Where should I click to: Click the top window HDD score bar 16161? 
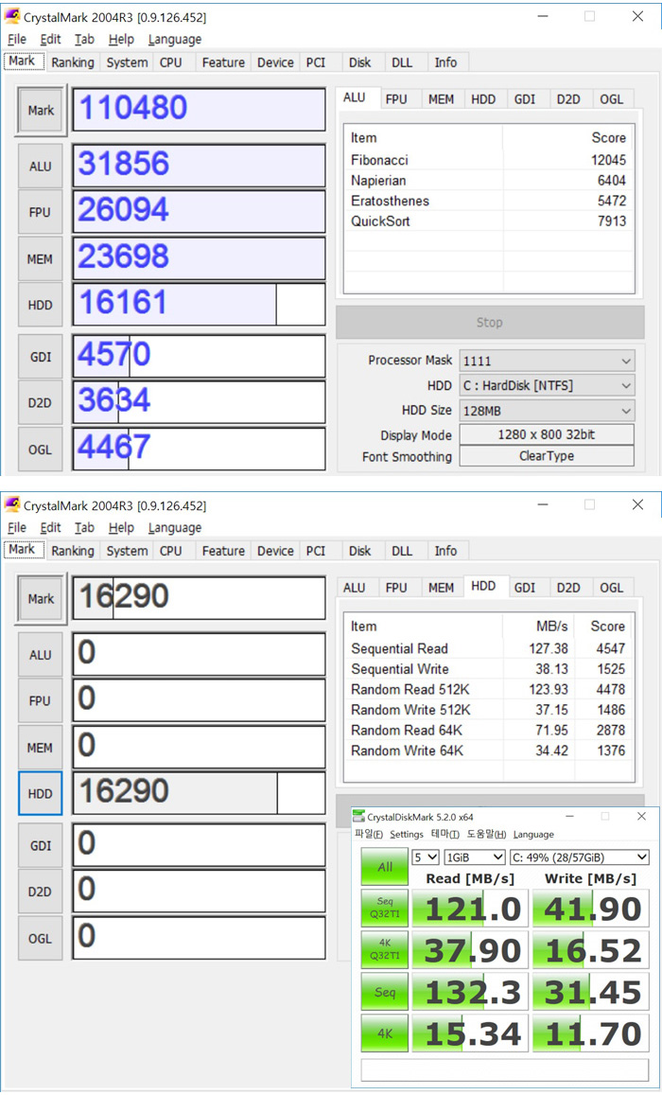(199, 304)
